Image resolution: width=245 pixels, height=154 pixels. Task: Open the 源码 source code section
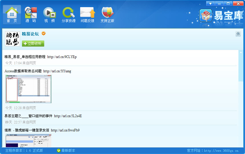[x=31, y=15]
